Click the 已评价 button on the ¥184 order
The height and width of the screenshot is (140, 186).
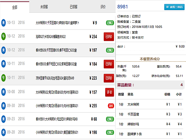coord(109,64)
